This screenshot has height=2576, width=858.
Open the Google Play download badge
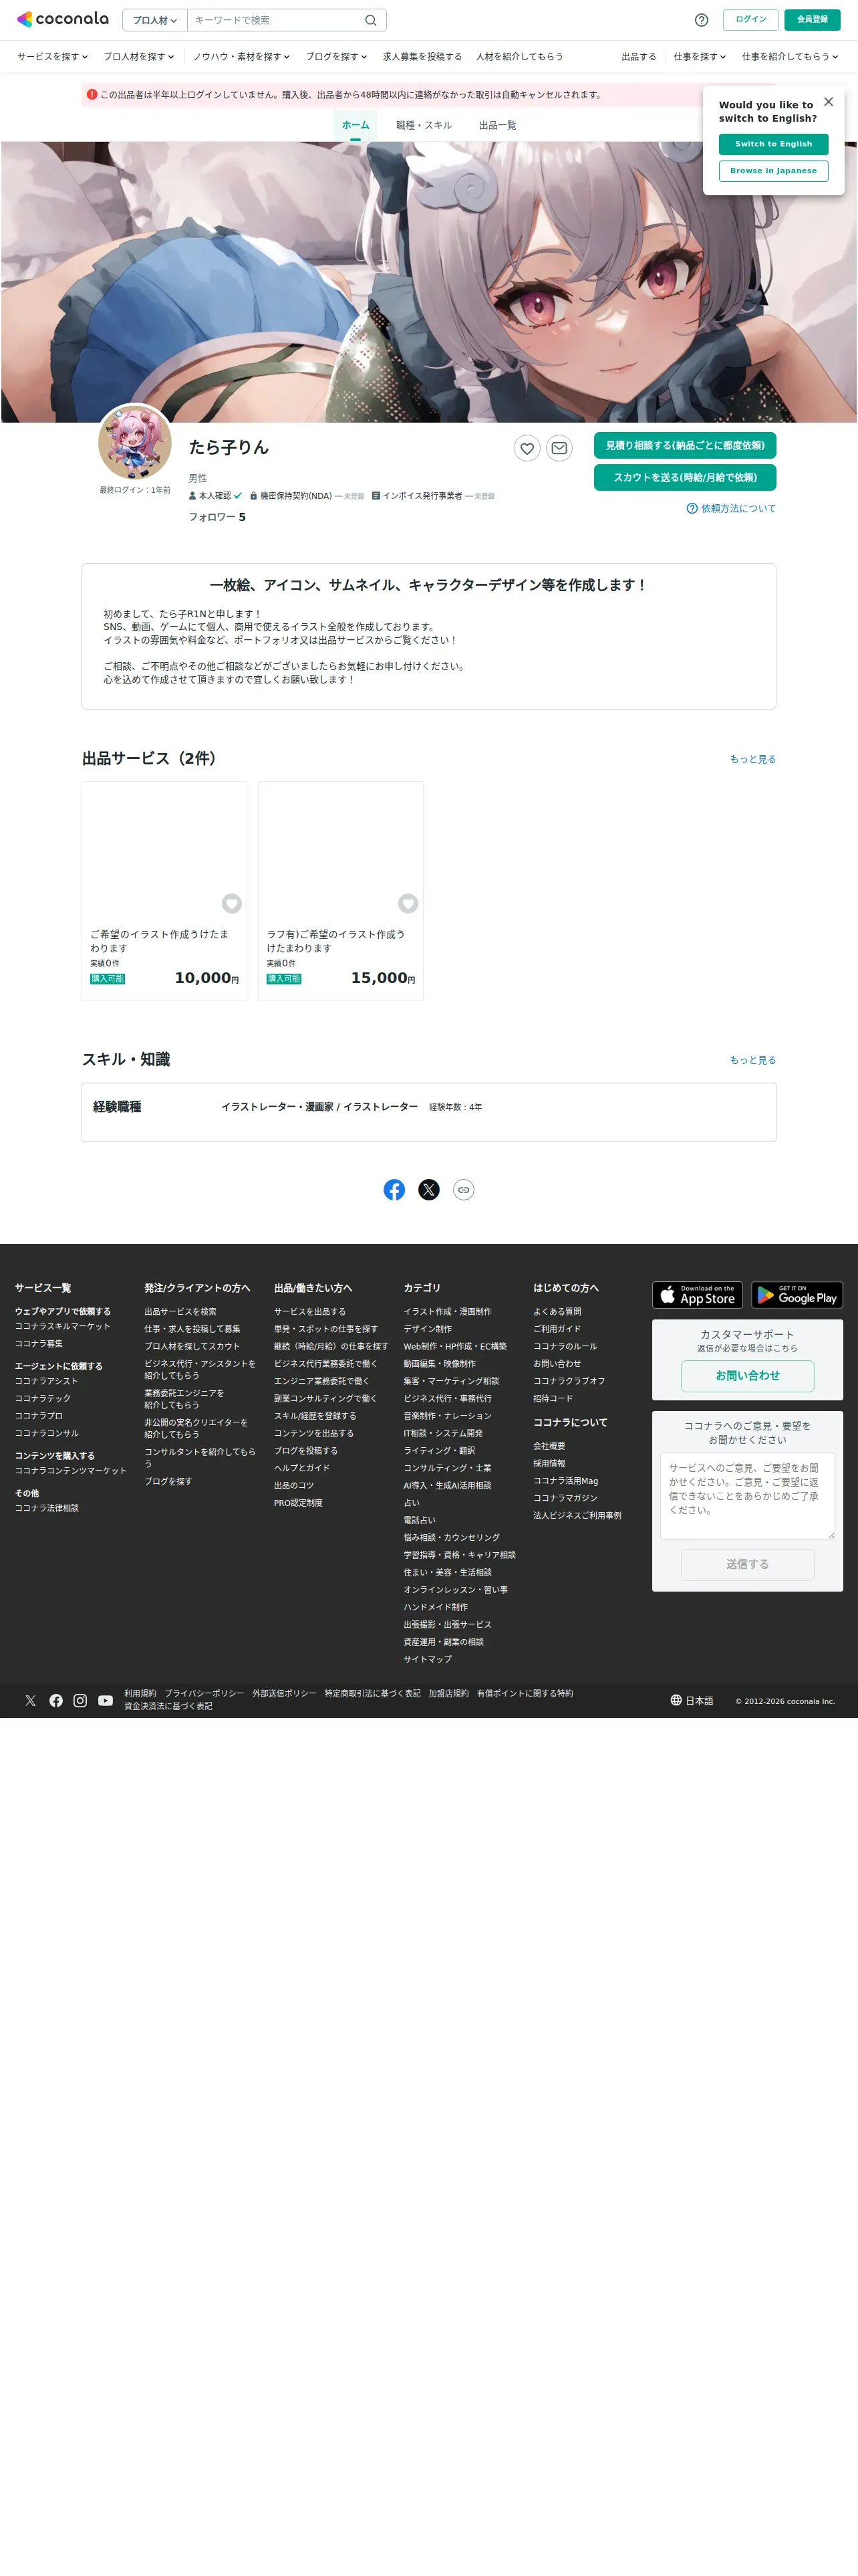797,1295
